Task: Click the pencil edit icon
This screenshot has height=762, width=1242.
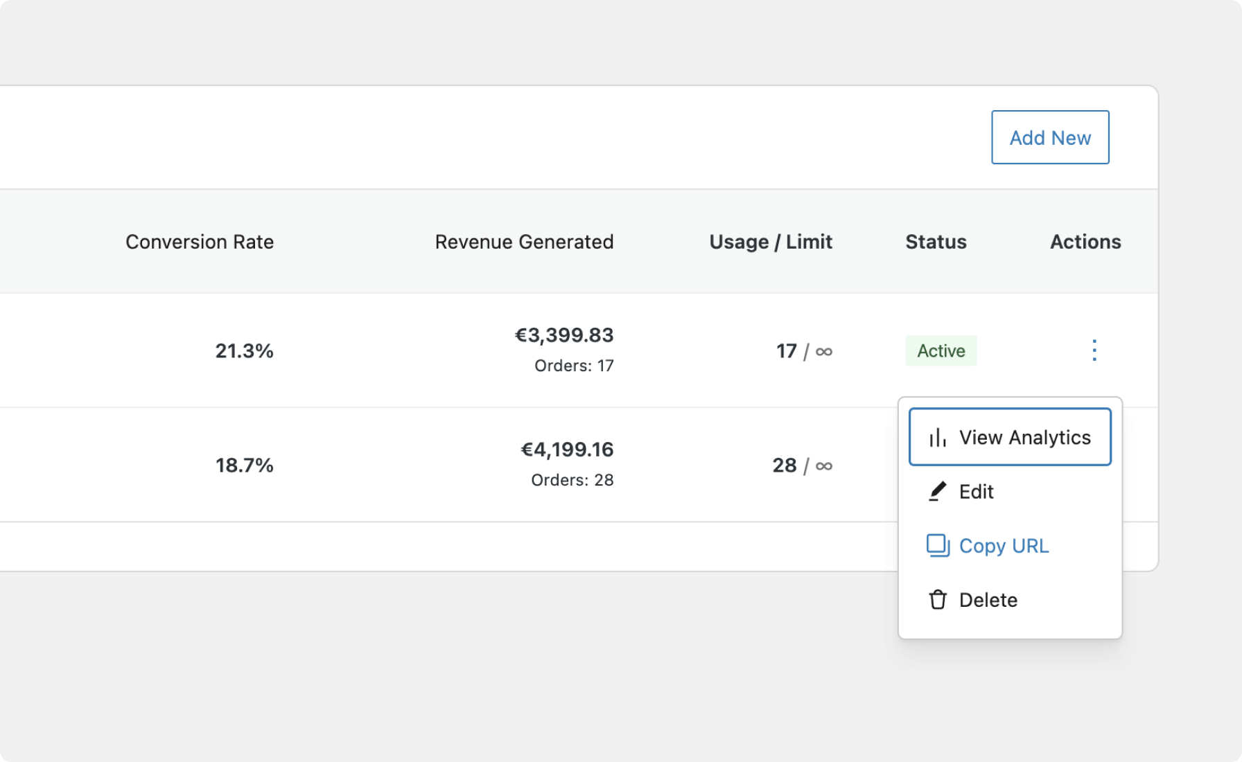Action: coord(938,492)
